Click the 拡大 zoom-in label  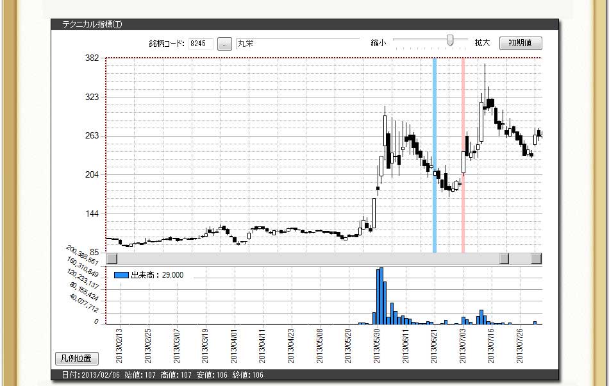point(482,43)
